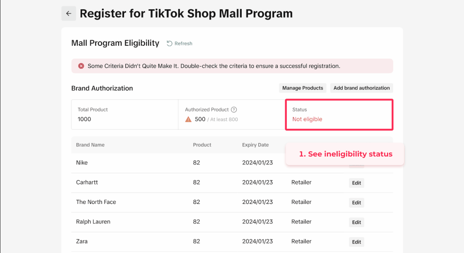Select the Nike brand row

[82, 163]
